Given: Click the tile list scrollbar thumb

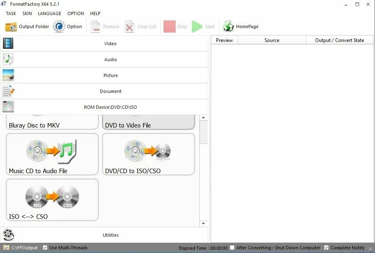Looking at the screenshot, I should (203, 132).
